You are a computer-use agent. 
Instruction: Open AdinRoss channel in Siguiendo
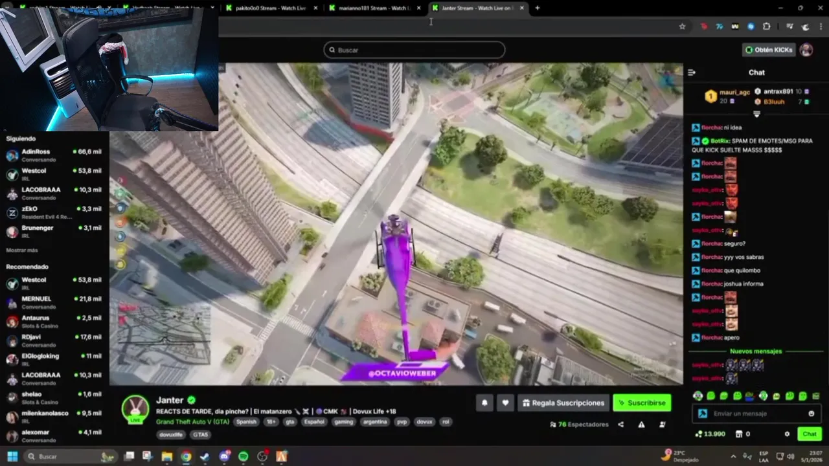(x=54, y=155)
